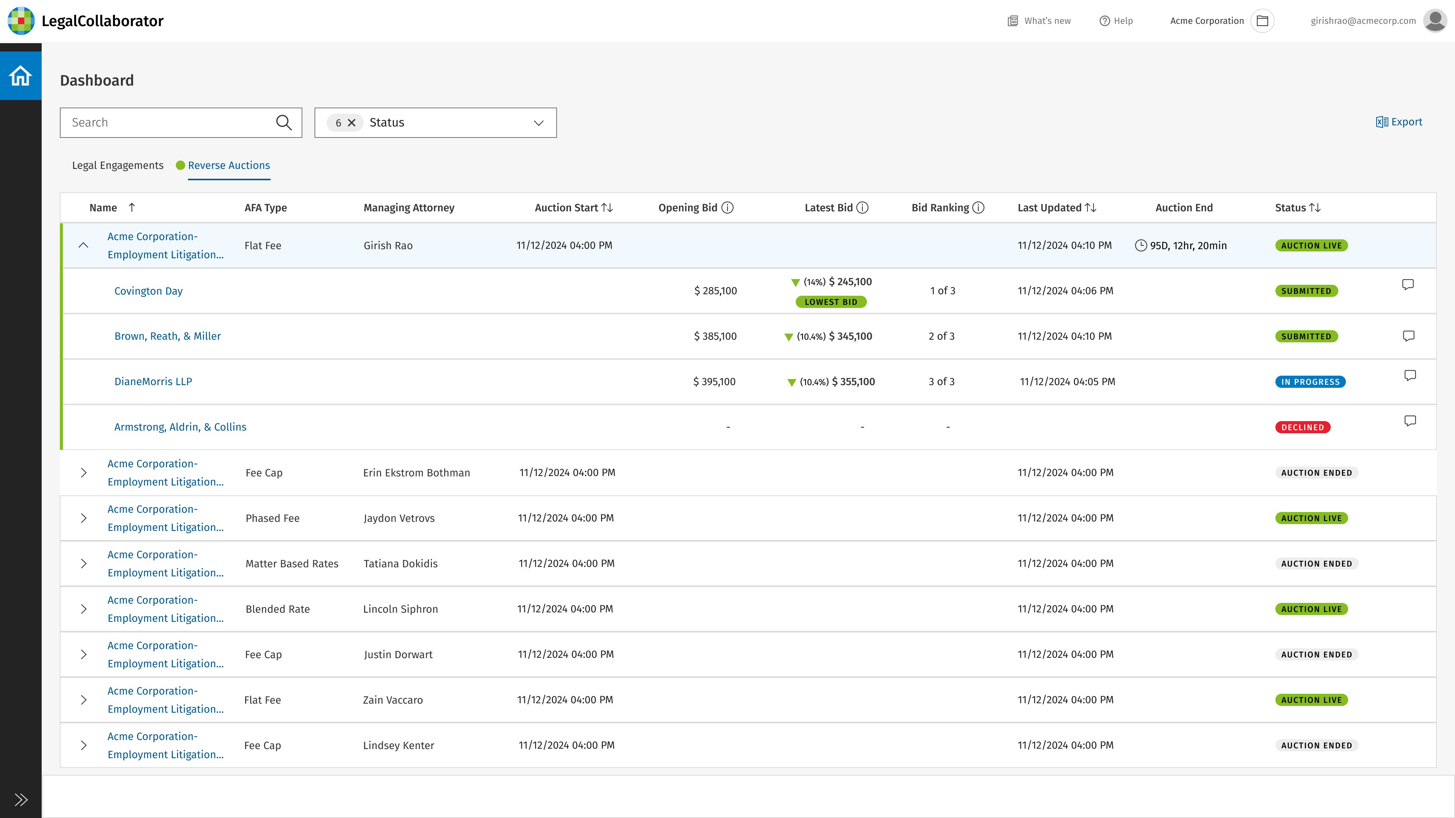Click the LOWEST BID badge

[831, 302]
